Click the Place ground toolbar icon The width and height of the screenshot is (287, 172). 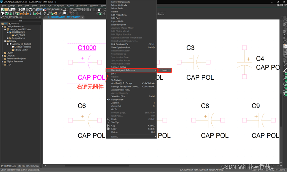point(48,14)
